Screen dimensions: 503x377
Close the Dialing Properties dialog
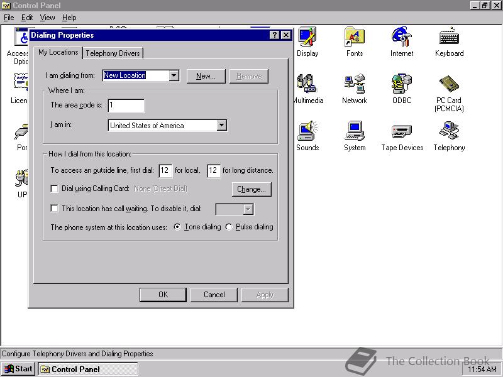click(x=286, y=35)
